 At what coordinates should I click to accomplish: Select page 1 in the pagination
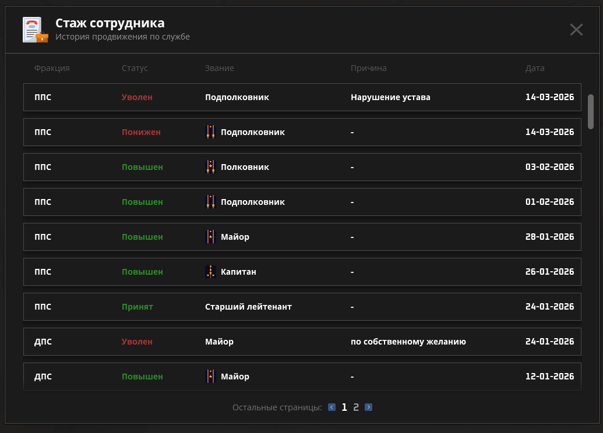coord(344,407)
